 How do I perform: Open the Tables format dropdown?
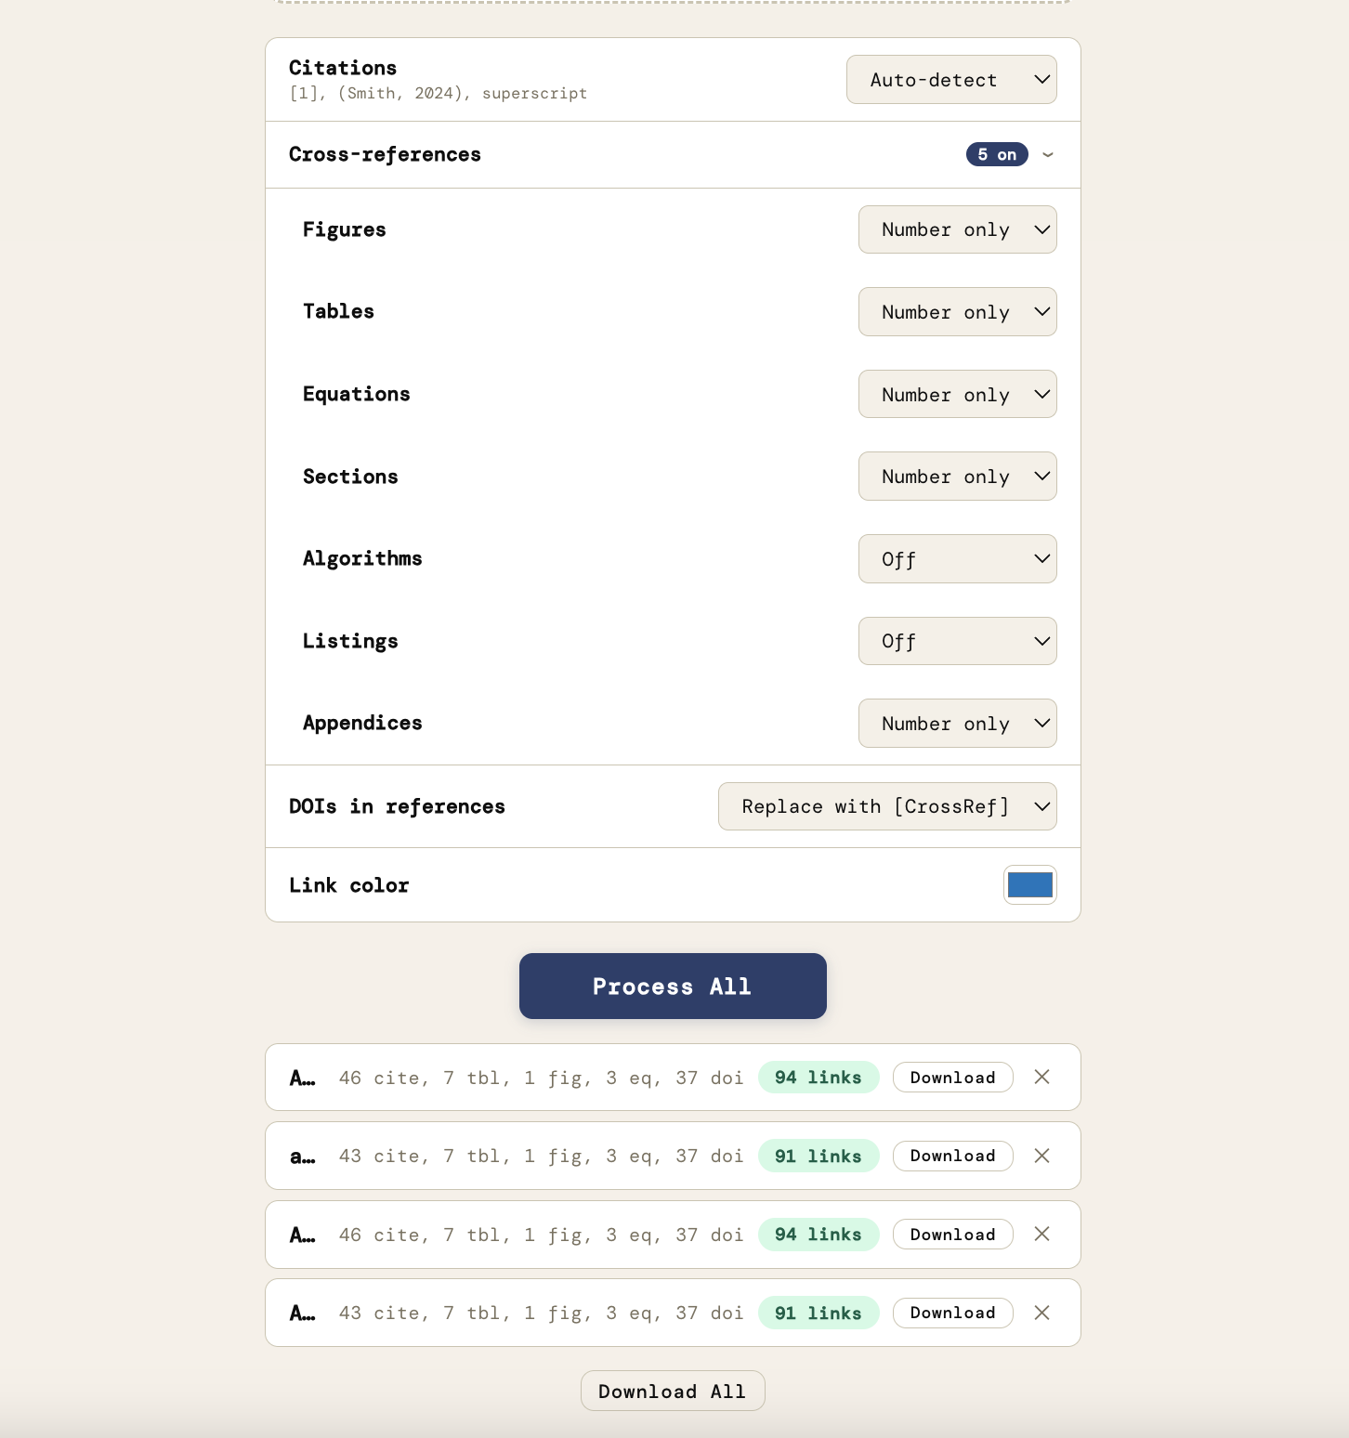click(x=957, y=312)
